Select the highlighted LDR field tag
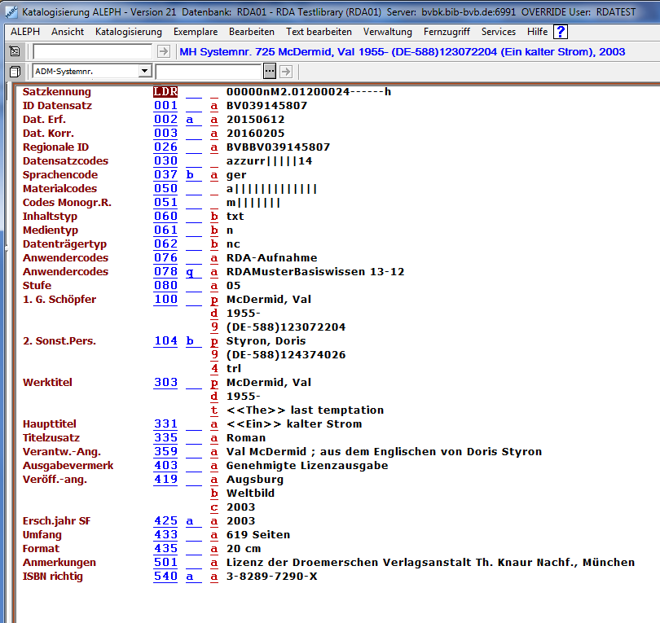 pos(165,92)
